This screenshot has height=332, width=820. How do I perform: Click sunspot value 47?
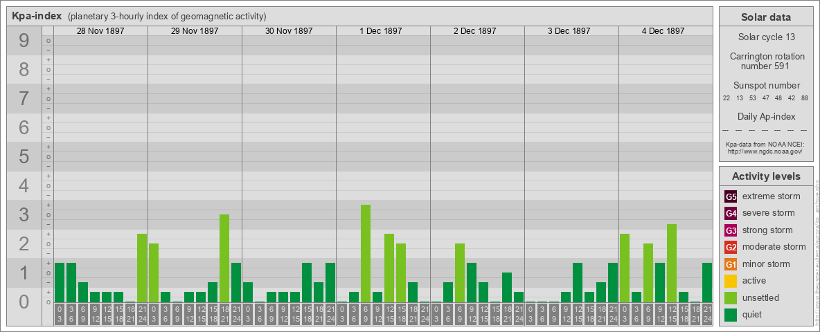[x=765, y=98]
